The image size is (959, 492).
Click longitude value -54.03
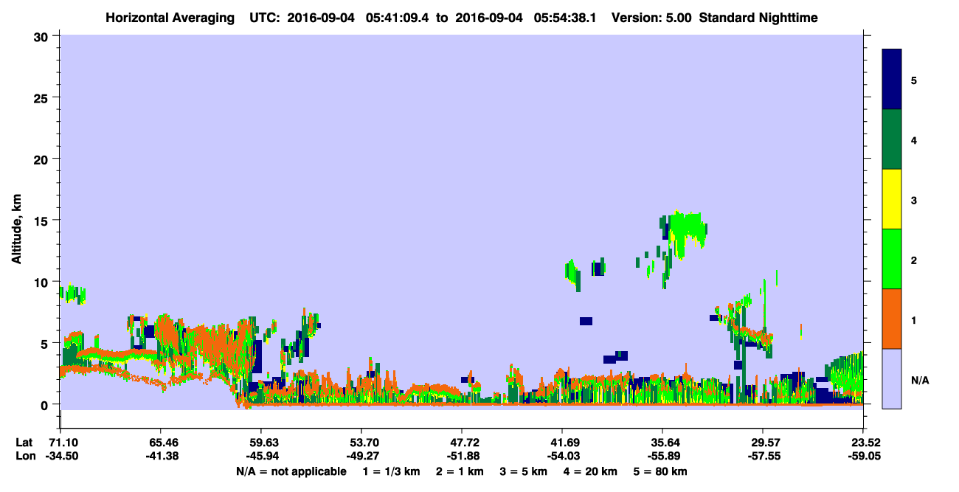click(562, 456)
